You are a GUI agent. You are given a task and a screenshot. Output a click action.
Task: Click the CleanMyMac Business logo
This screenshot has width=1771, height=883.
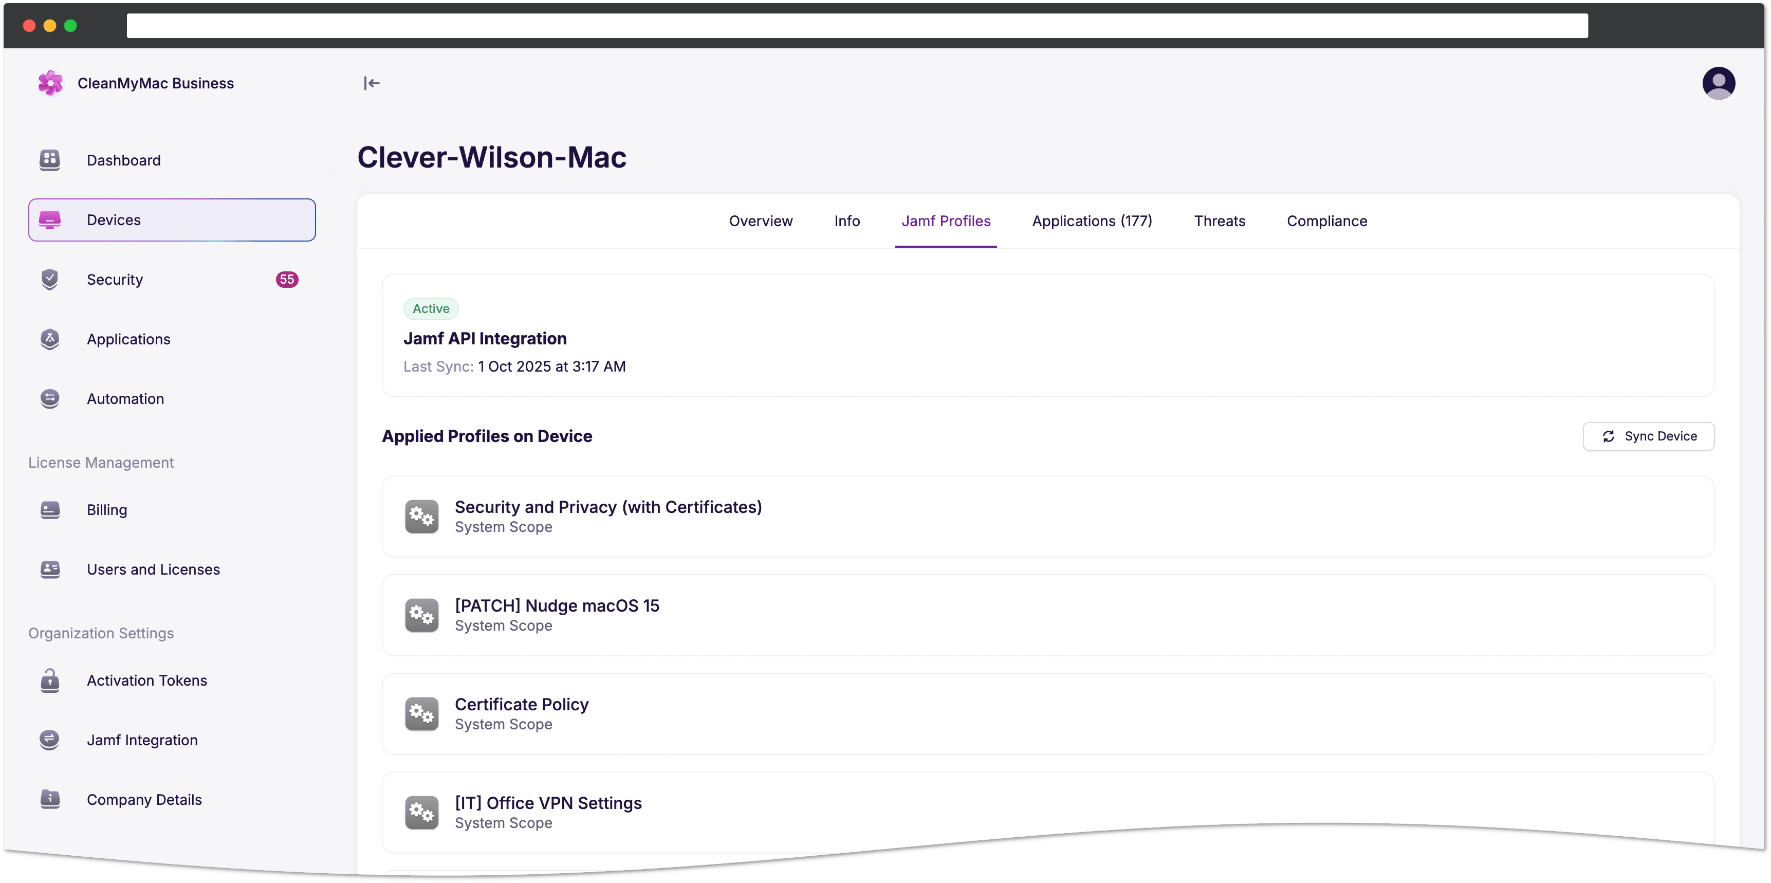click(x=50, y=83)
